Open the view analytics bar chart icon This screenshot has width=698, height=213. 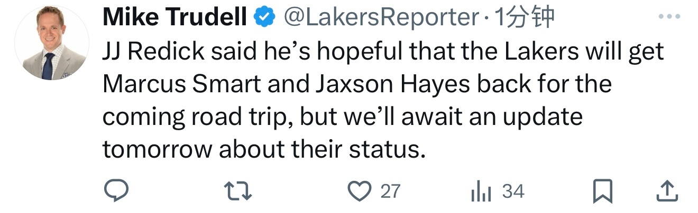click(481, 191)
